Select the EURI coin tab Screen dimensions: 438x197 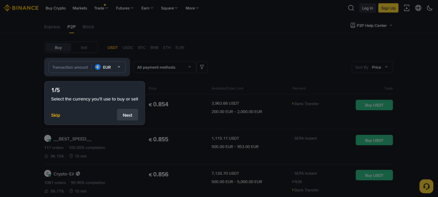[180, 47]
